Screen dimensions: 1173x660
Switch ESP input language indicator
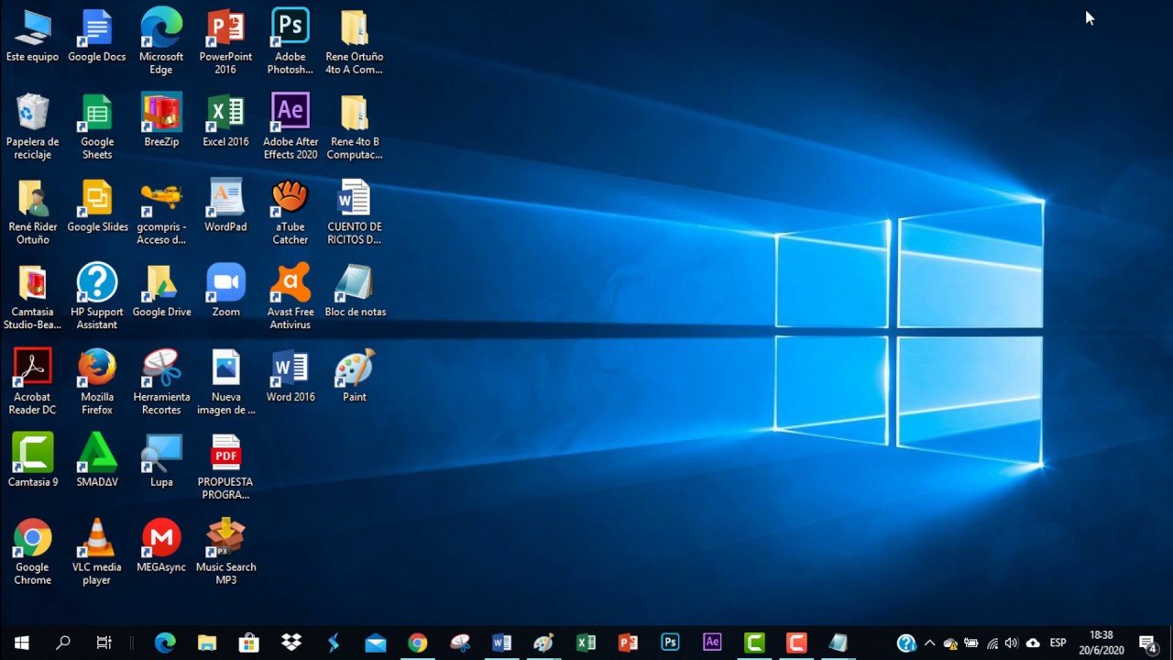(1058, 643)
